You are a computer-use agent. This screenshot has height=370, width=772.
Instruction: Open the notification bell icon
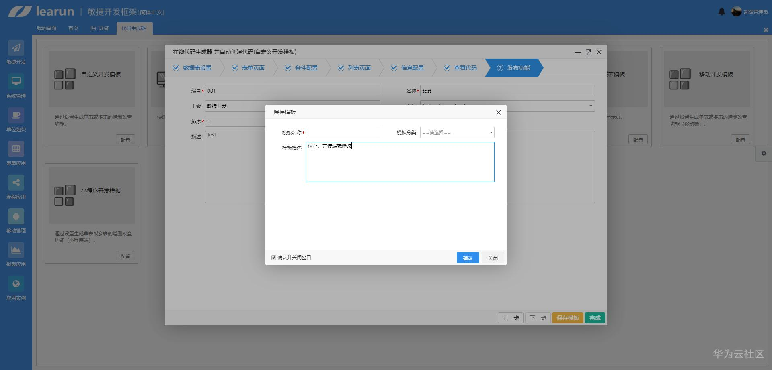click(x=722, y=12)
